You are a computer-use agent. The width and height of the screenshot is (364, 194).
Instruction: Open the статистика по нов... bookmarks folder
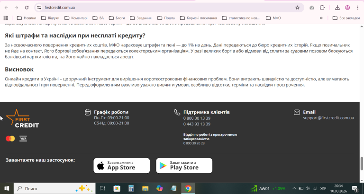tap(241, 18)
